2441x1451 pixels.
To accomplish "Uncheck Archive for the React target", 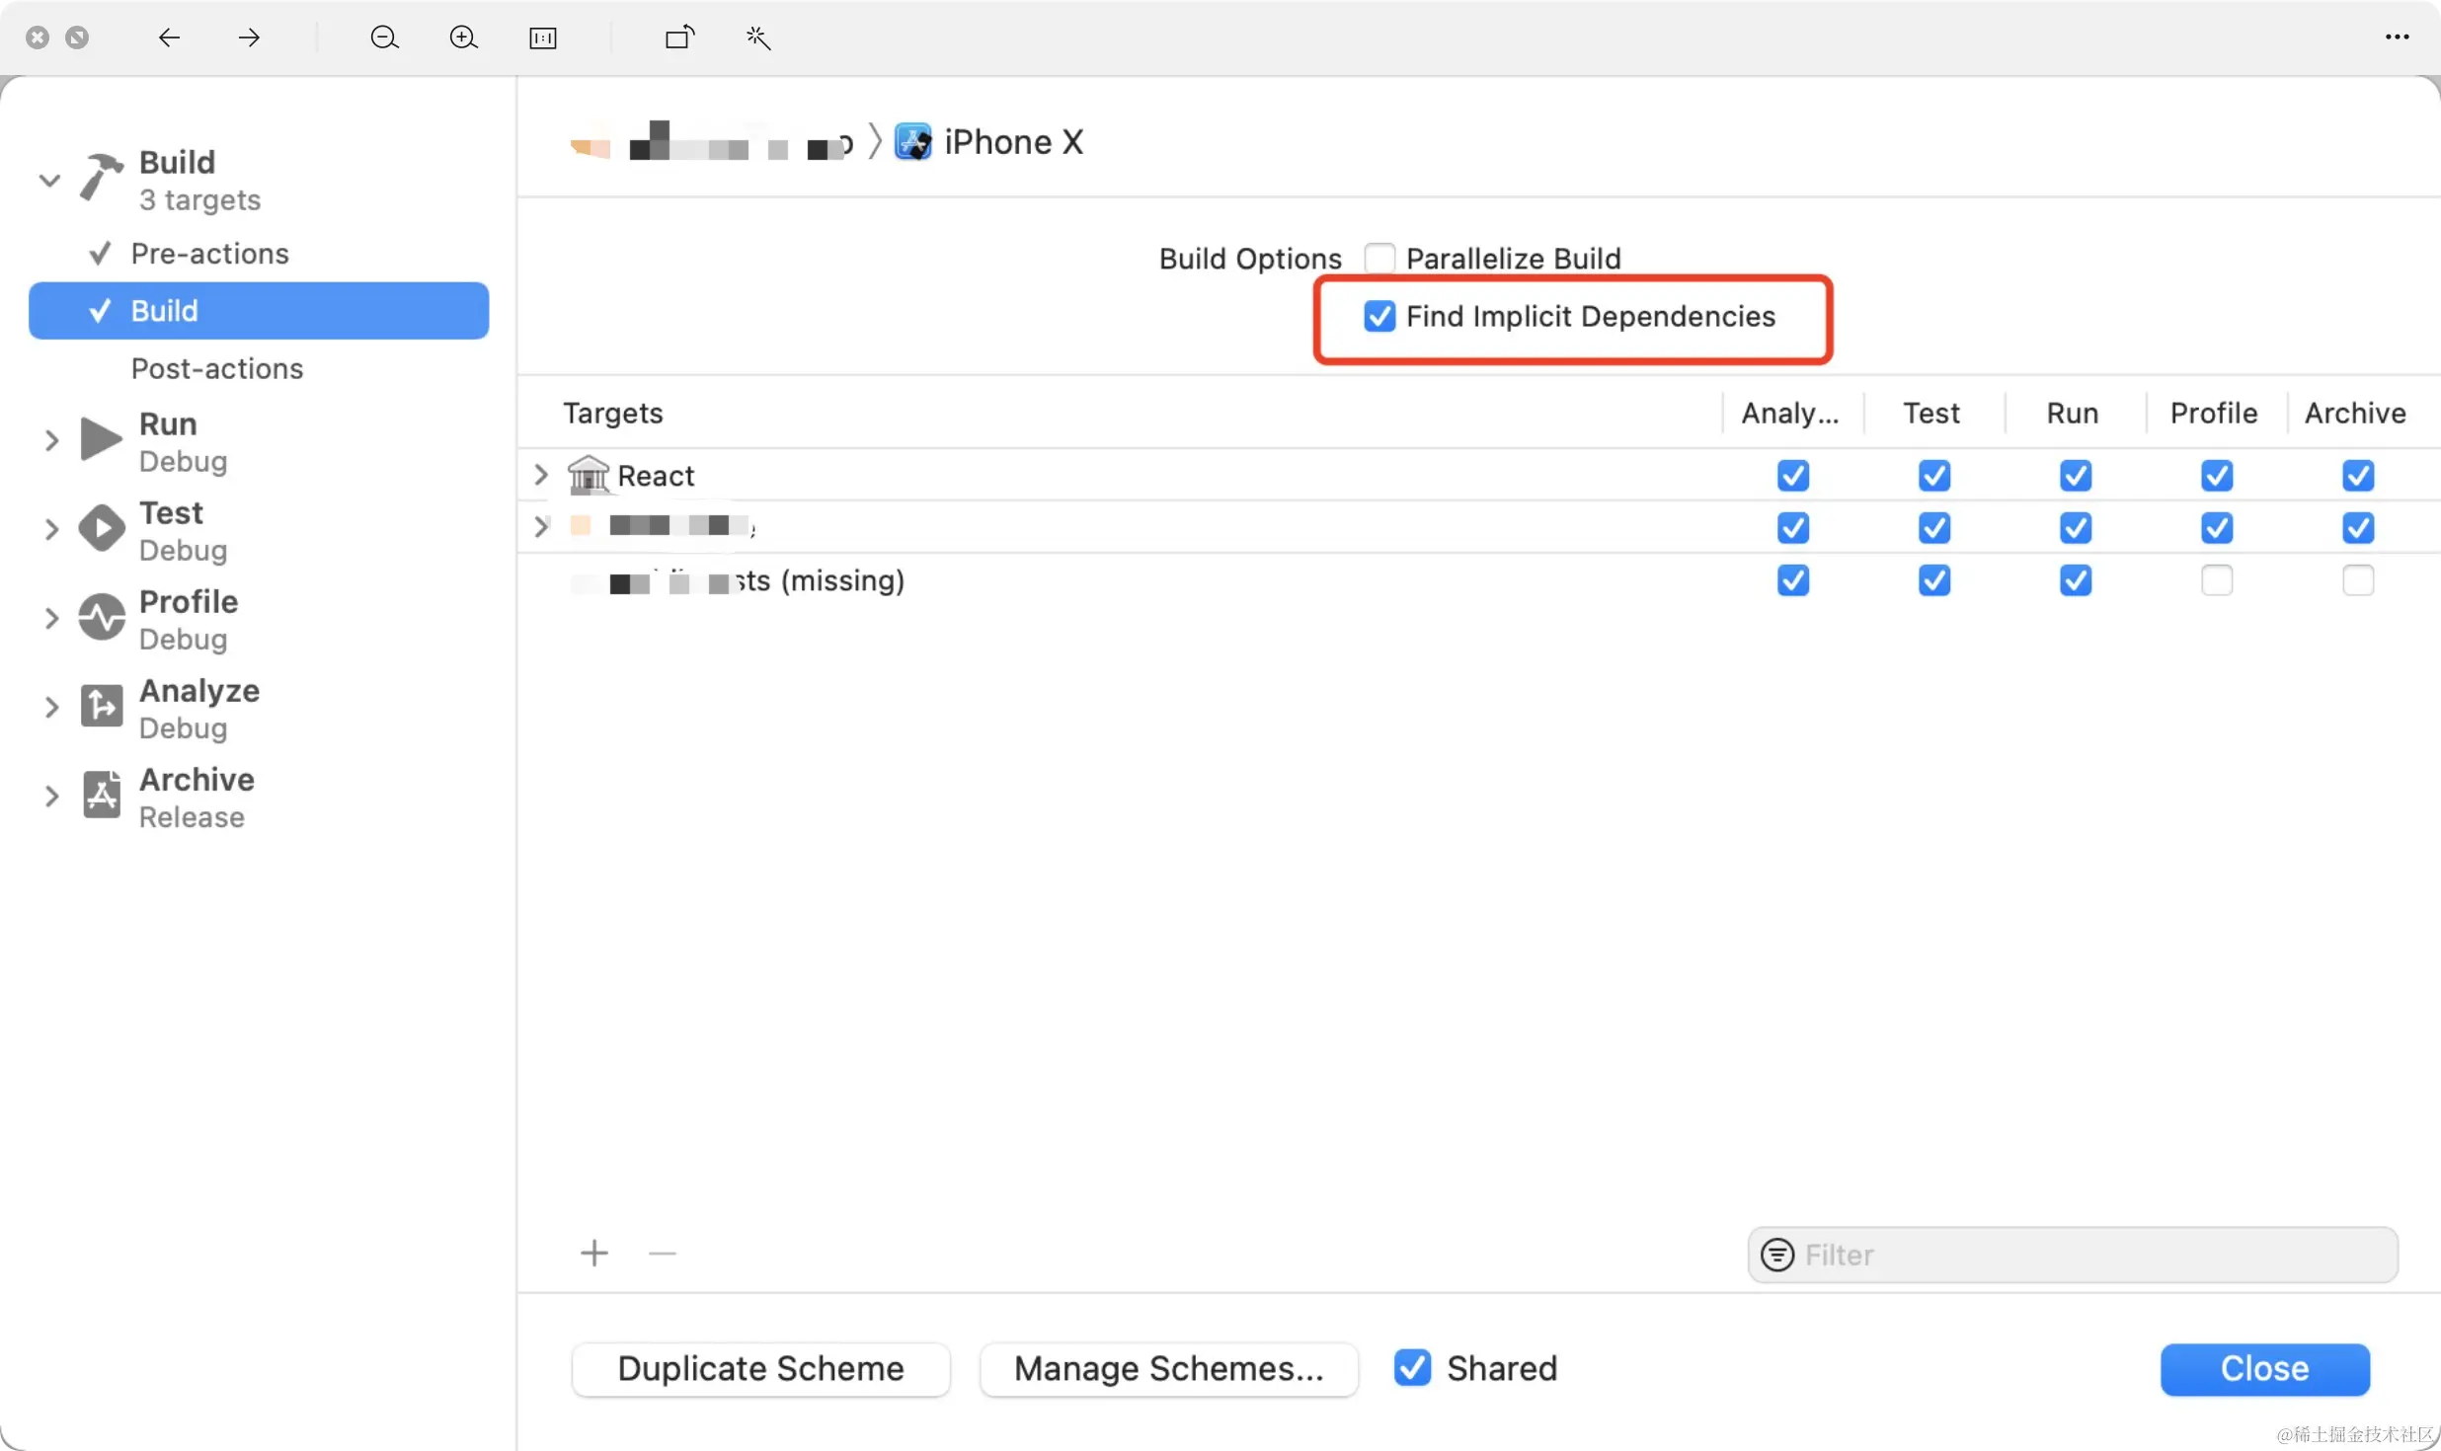I will [2357, 476].
